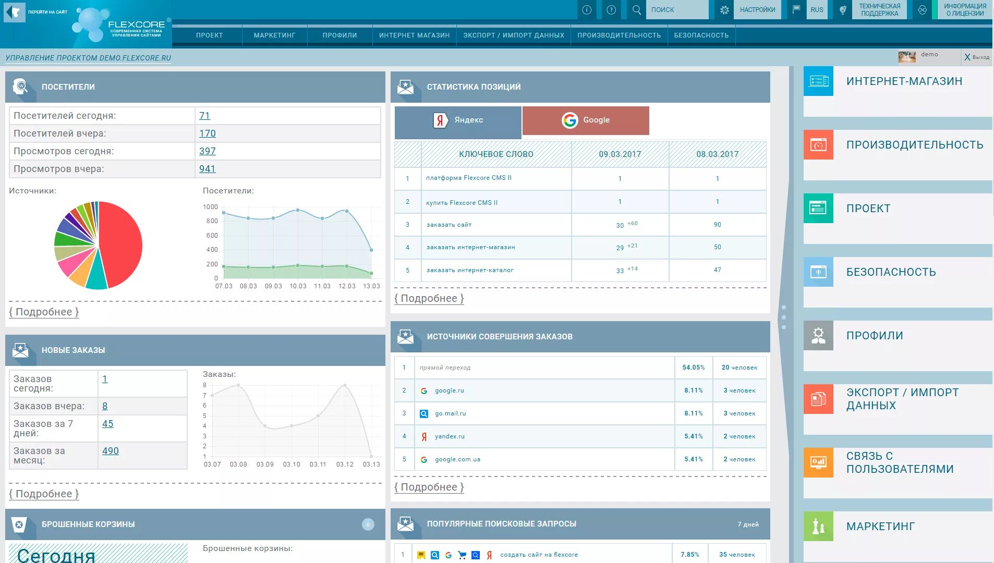Open the Производительность menu item

(x=619, y=35)
